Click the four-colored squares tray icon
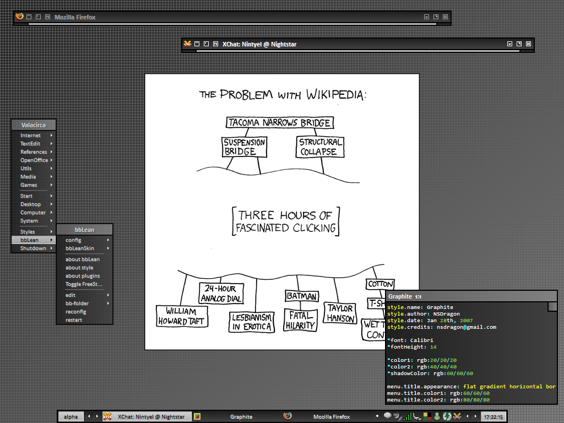 427,416
